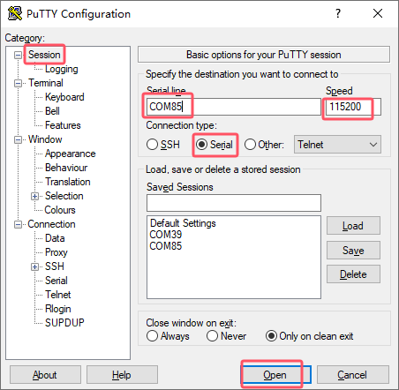Open the Serial settings under Connection
This screenshot has height=390, width=399.
56,281
